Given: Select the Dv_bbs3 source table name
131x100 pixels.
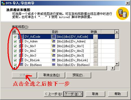Looking at the screenshot, I should point(30,55).
